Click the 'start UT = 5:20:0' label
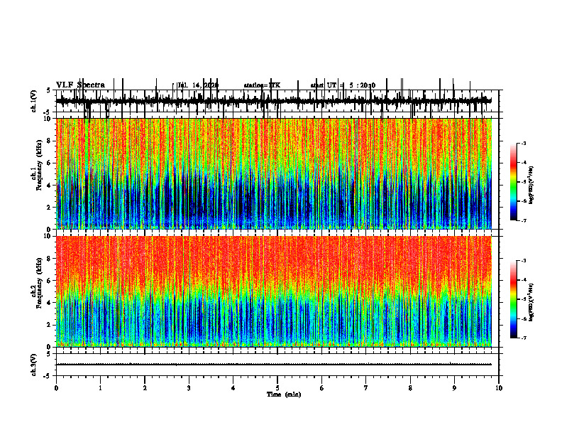Image resolution: width=562 pixels, height=435 pixels. click(343, 85)
